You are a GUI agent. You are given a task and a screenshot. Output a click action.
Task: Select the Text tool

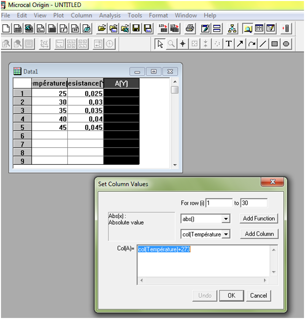229,44
